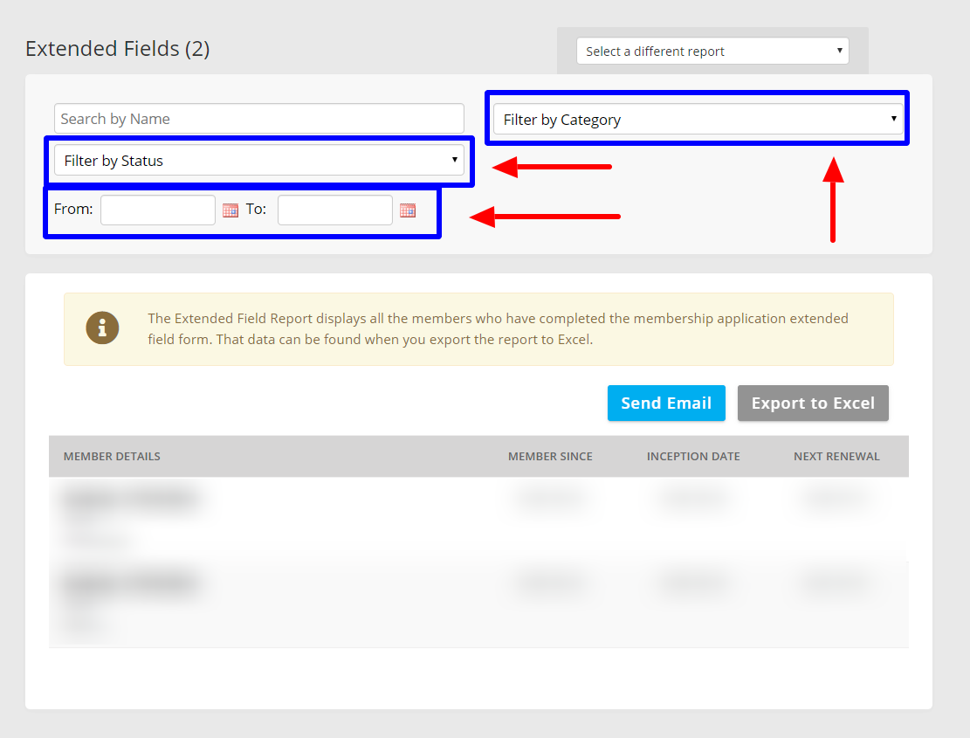
Task: Click inside the From date field
Action: 157,210
